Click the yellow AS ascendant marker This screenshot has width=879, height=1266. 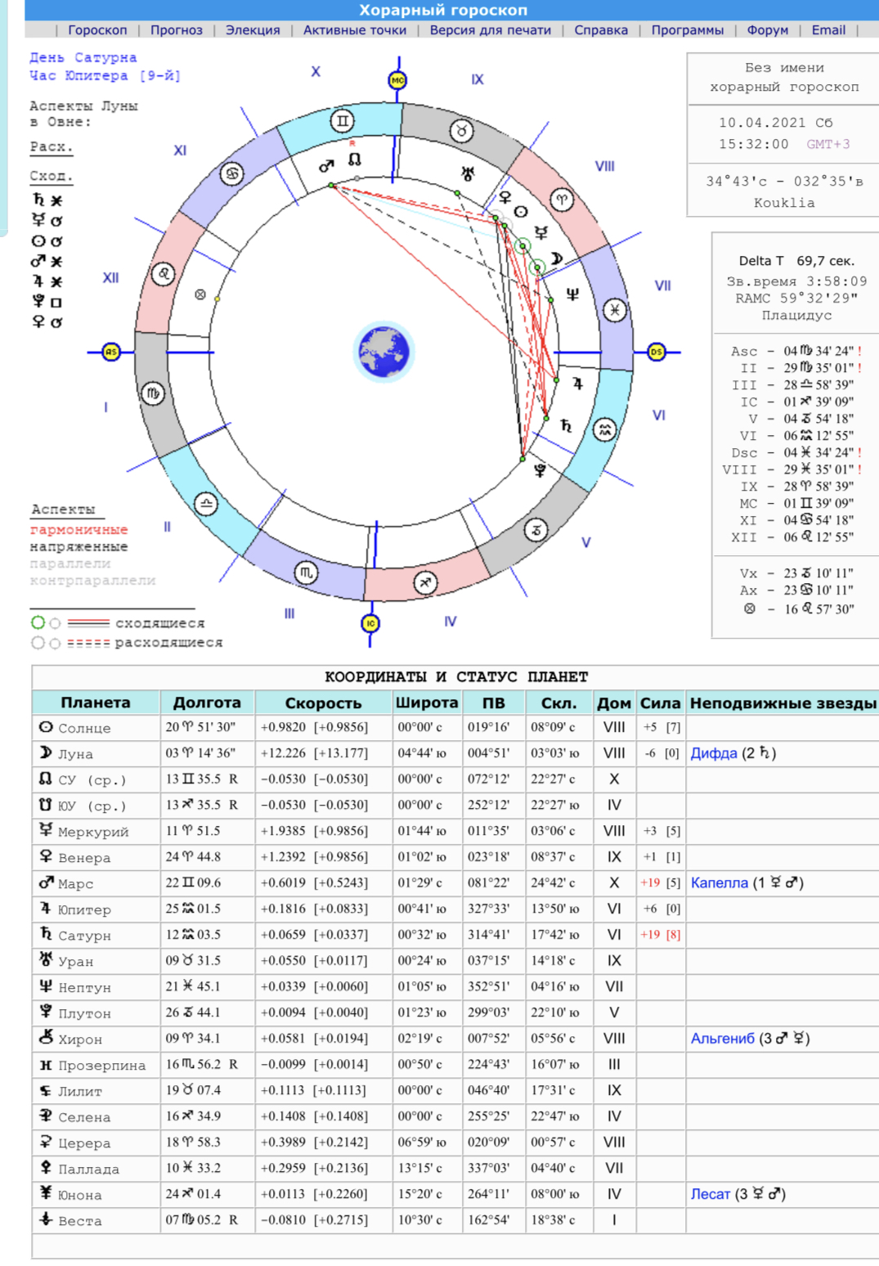[x=111, y=352]
